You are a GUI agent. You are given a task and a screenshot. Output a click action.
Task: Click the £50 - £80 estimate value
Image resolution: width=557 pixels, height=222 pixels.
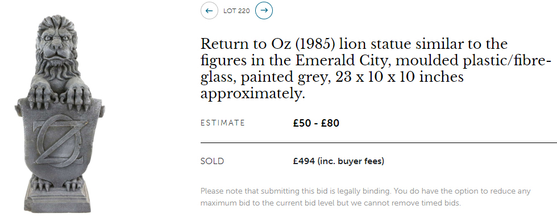point(316,123)
